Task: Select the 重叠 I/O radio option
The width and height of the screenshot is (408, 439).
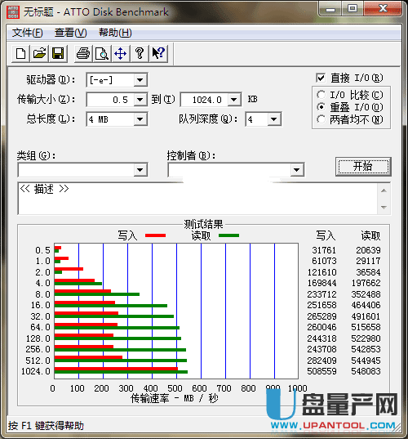Action: point(321,107)
